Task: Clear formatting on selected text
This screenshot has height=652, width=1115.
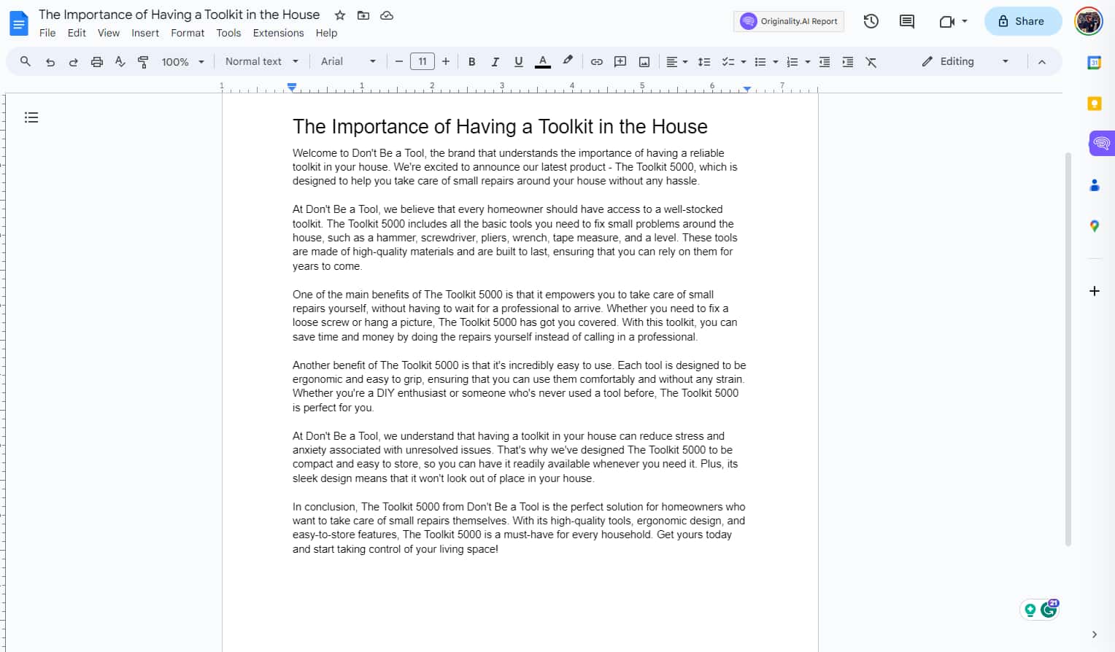Action: coord(871,61)
